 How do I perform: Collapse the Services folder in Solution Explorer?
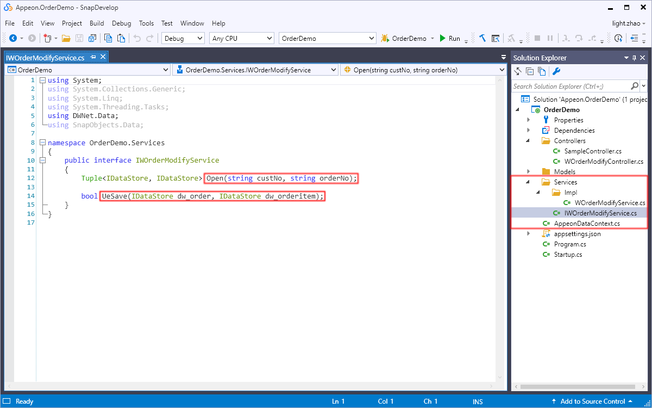coord(529,182)
